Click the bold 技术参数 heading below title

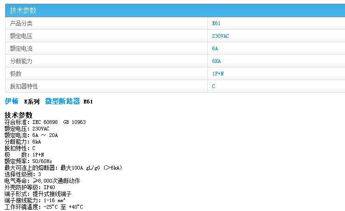tap(19, 115)
